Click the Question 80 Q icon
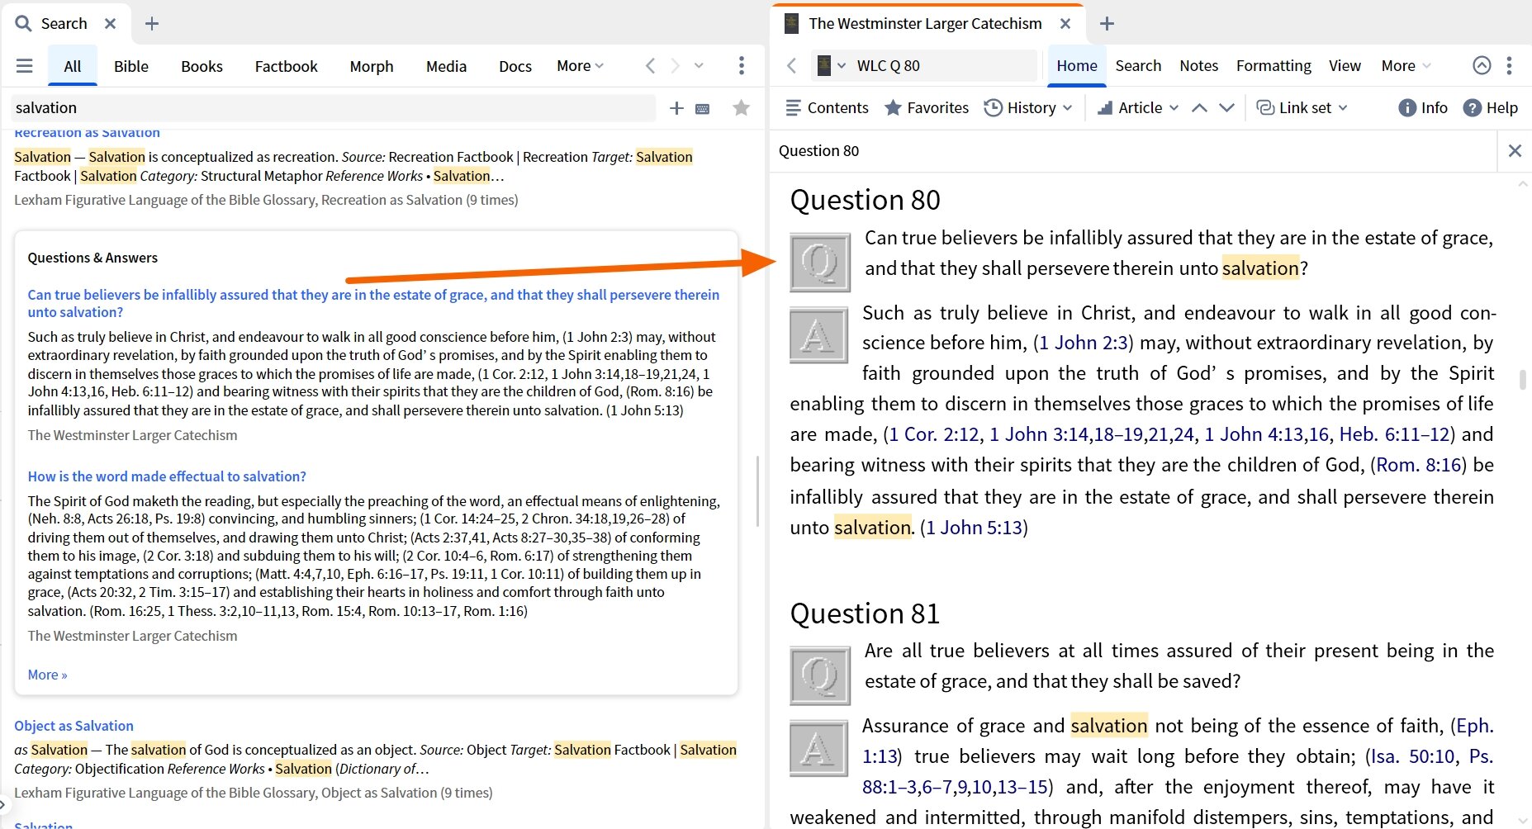1532x829 pixels. 820,263
